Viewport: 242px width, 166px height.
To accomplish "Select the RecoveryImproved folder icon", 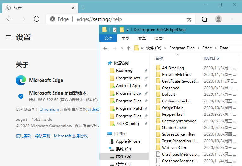I will [x=158, y=121].
